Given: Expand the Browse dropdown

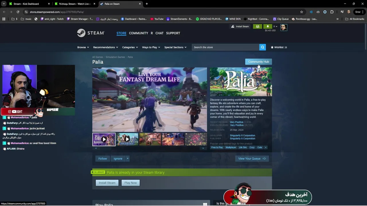Looking at the screenshot, I should pos(83,47).
